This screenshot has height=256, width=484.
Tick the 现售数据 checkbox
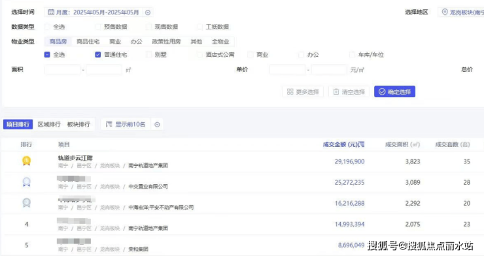click(148, 27)
